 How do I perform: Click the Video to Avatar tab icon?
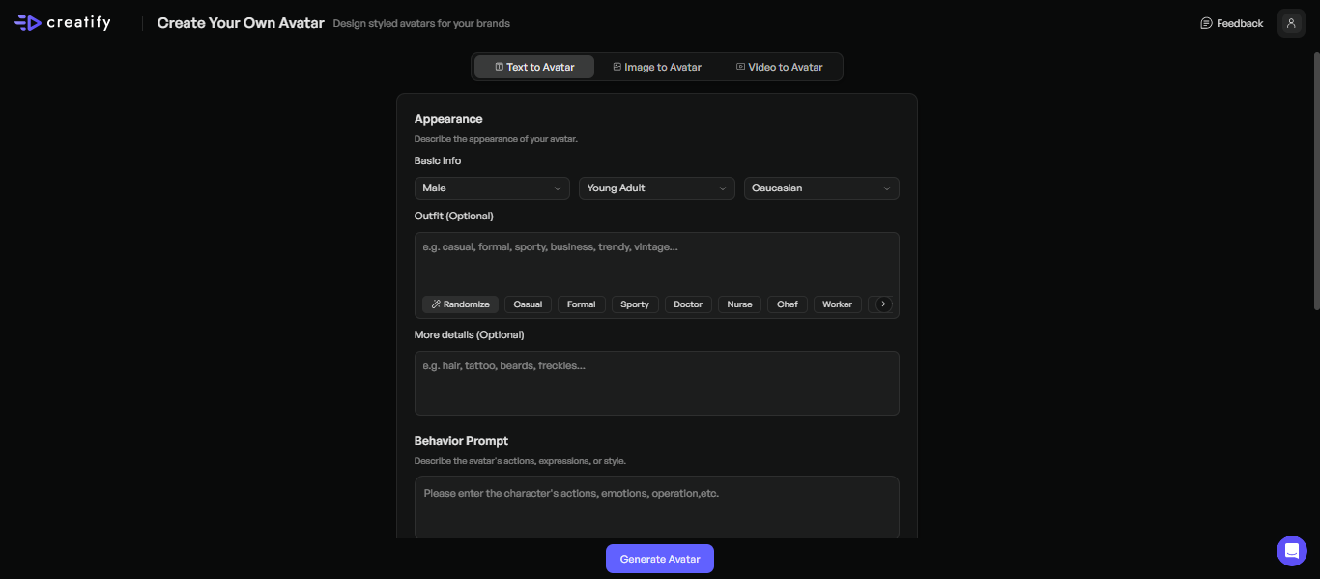(739, 67)
